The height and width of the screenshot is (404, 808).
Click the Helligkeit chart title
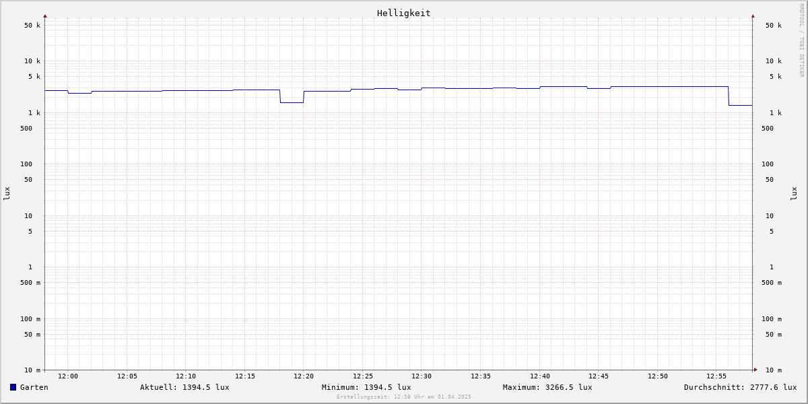[404, 13]
